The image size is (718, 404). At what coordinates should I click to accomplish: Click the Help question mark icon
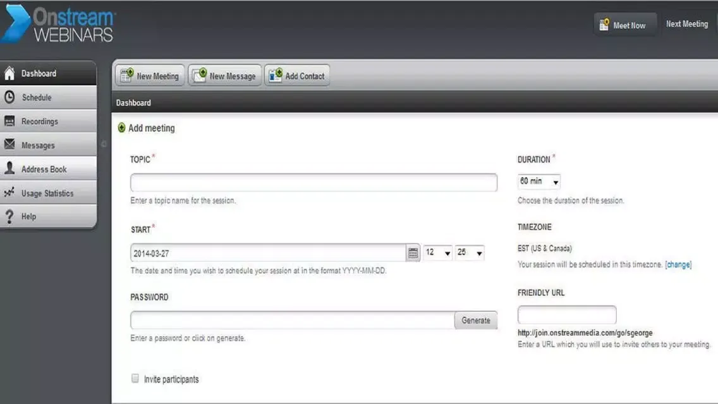pyautogui.click(x=9, y=216)
